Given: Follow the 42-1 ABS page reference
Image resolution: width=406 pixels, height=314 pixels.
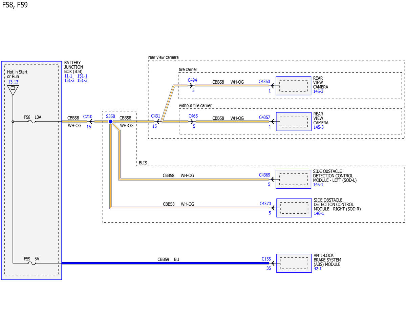Looking at the screenshot, I should [318, 269].
